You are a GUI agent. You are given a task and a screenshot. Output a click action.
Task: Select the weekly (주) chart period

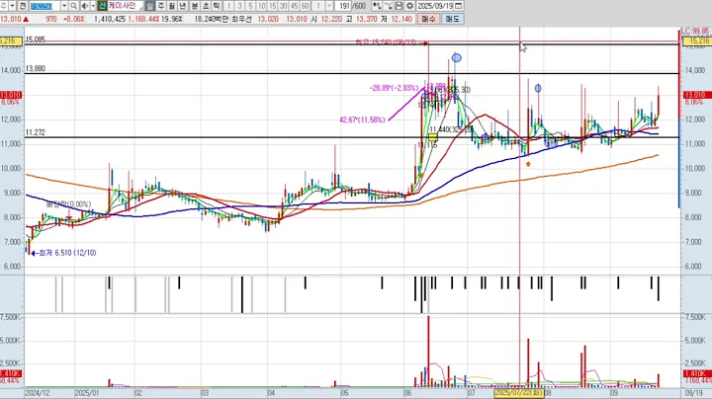coord(161,6)
